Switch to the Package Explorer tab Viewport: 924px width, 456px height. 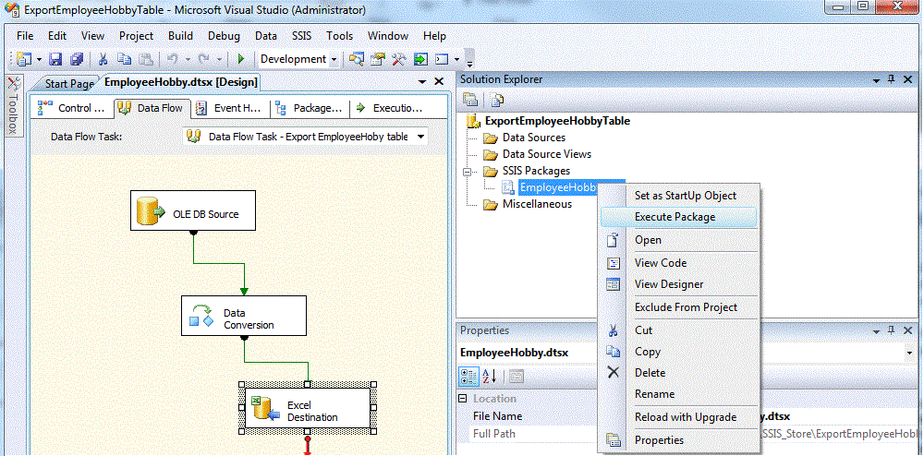pyautogui.click(x=310, y=108)
